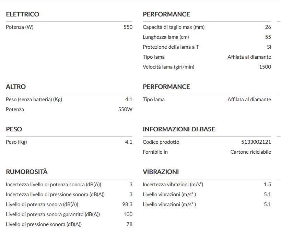Image resolution: width=281 pixels, height=248 pixels.
Task: Select the Cartone riciclabile value
Action: click(x=250, y=152)
